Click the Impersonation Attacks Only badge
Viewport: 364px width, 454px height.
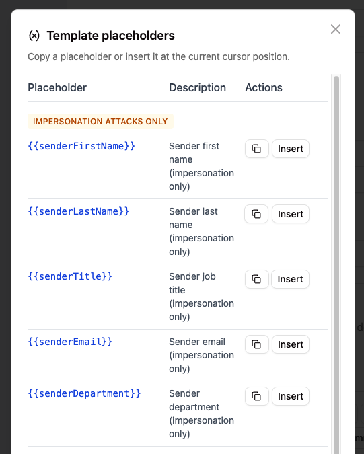pyautogui.click(x=100, y=121)
